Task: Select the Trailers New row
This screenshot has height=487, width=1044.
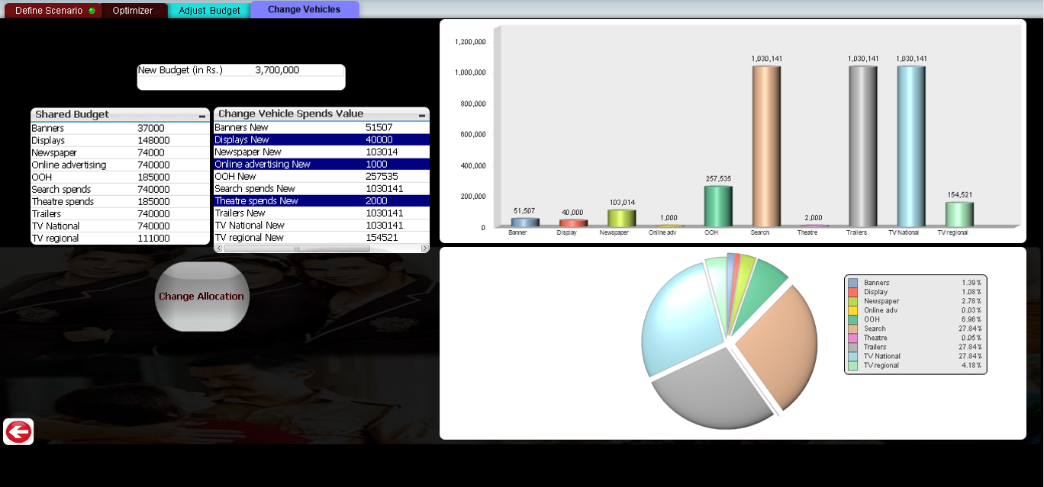Action: pos(321,213)
